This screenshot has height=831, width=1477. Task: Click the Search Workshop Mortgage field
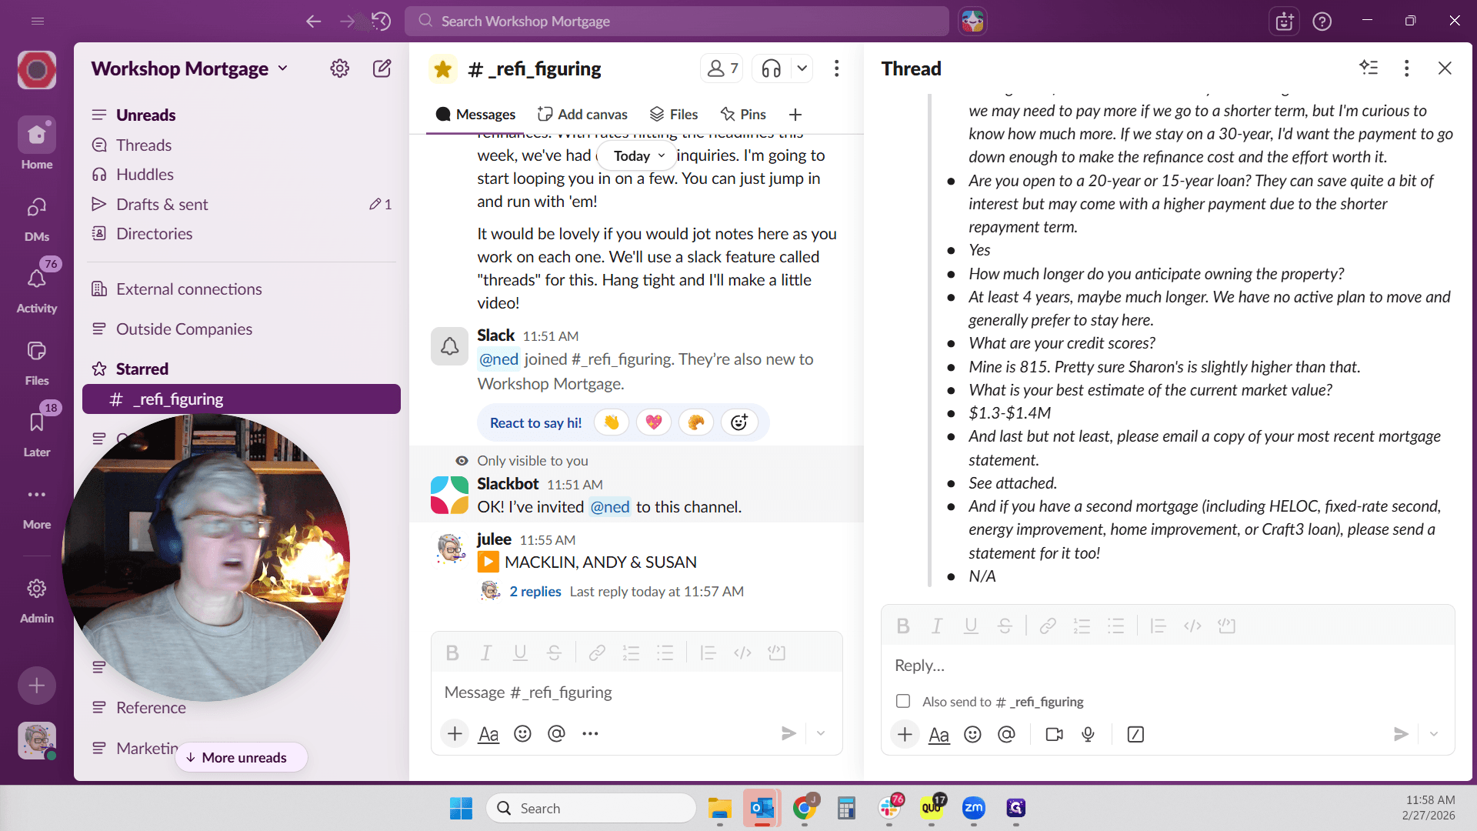coord(677,21)
